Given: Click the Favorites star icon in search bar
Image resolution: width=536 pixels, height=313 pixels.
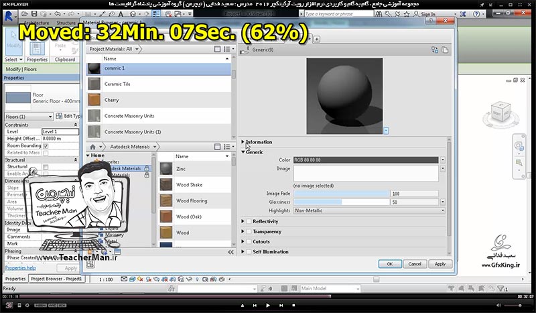Looking at the screenshot, I should coord(407,14).
